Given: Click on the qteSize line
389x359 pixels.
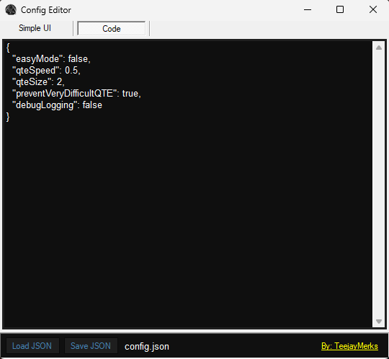Looking at the screenshot, I should pyautogui.click(x=38, y=82).
